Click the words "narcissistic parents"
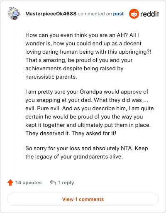The width and height of the screenshot is (166, 213). click(51, 77)
